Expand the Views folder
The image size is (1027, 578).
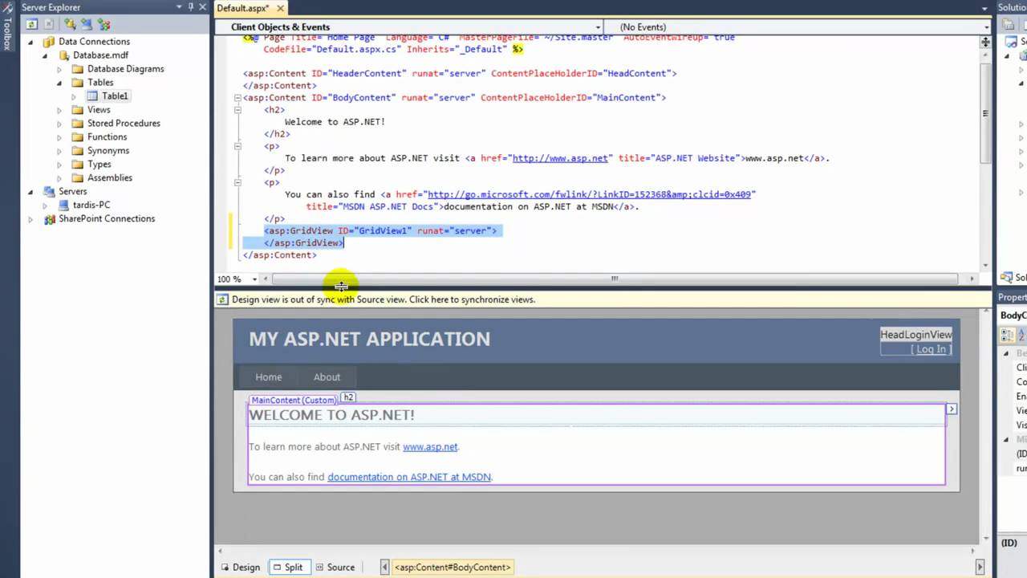click(x=59, y=110)
